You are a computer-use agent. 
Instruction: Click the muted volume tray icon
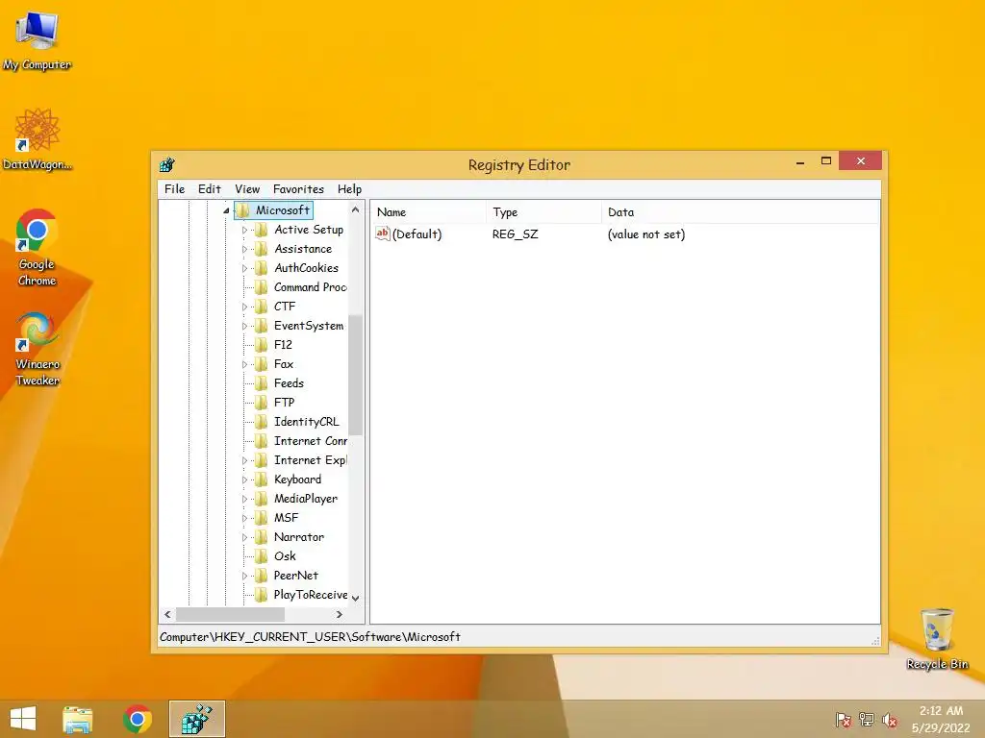890,719
